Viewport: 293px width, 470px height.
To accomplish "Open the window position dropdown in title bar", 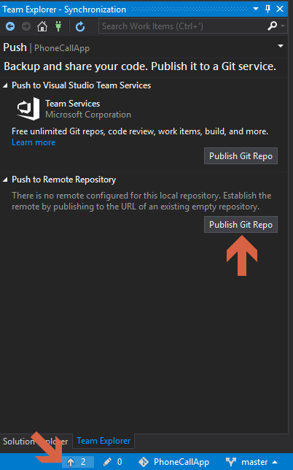I will tap(256, 9).
